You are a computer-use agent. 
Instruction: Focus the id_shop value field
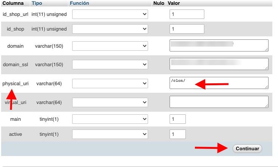tap(187, 29)
